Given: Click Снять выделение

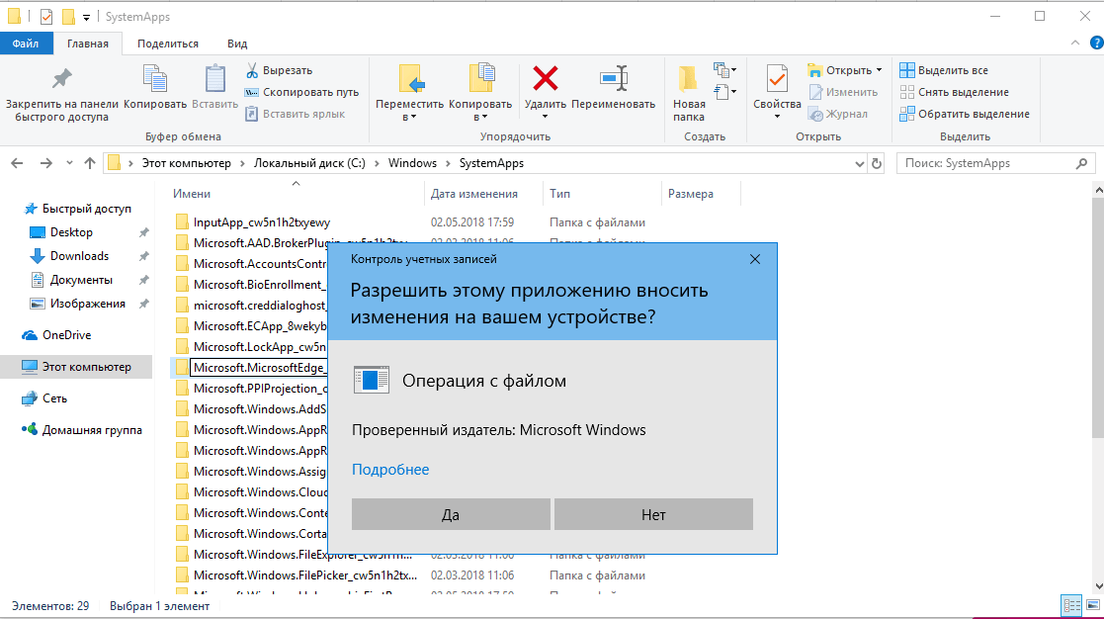Looking at the screenshot, I should 954,92.
